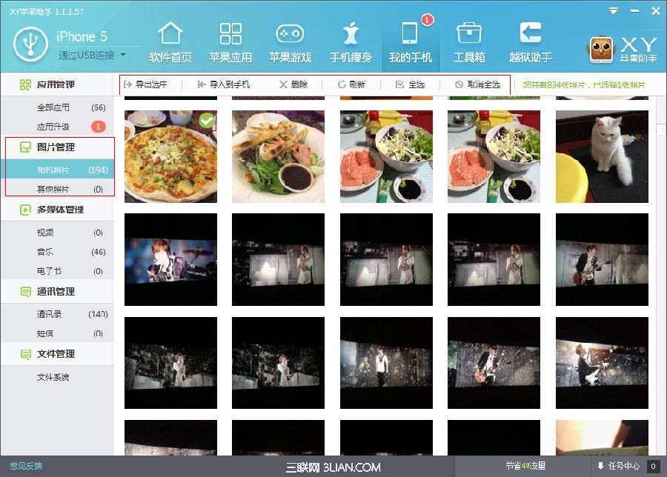Image resolution: width=667 pixels, height=477 pixels.
Task: Click 导出选中 export selected button
Action: click(x=145, y=84)
